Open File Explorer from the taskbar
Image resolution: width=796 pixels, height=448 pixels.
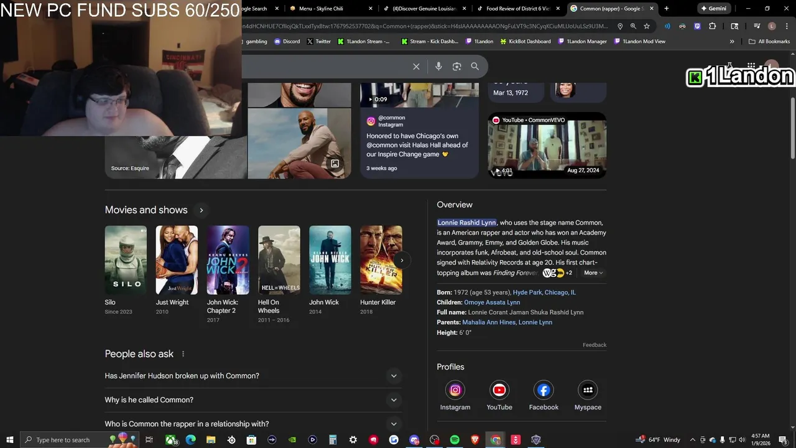pos(211,440)
